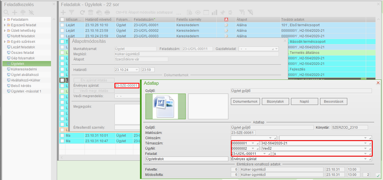Select Belső kérdés in the sidebar

(21, 86)
